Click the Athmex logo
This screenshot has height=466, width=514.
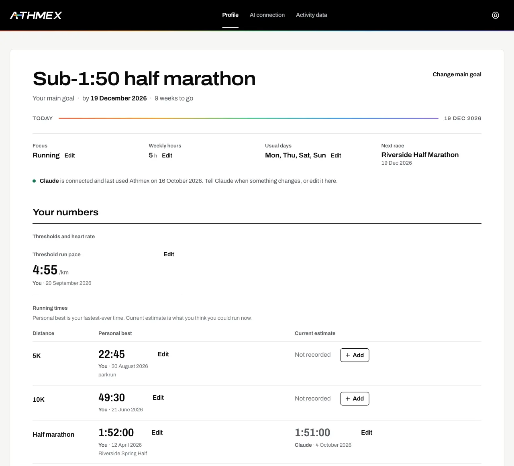pyautogui.click(x=36, y=15)
